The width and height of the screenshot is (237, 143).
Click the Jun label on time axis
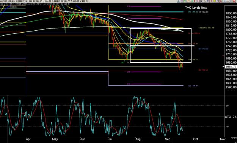[x=83, y=139]
